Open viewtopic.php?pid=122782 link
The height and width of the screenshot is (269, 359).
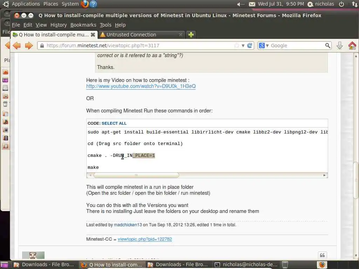click(145, 239)
